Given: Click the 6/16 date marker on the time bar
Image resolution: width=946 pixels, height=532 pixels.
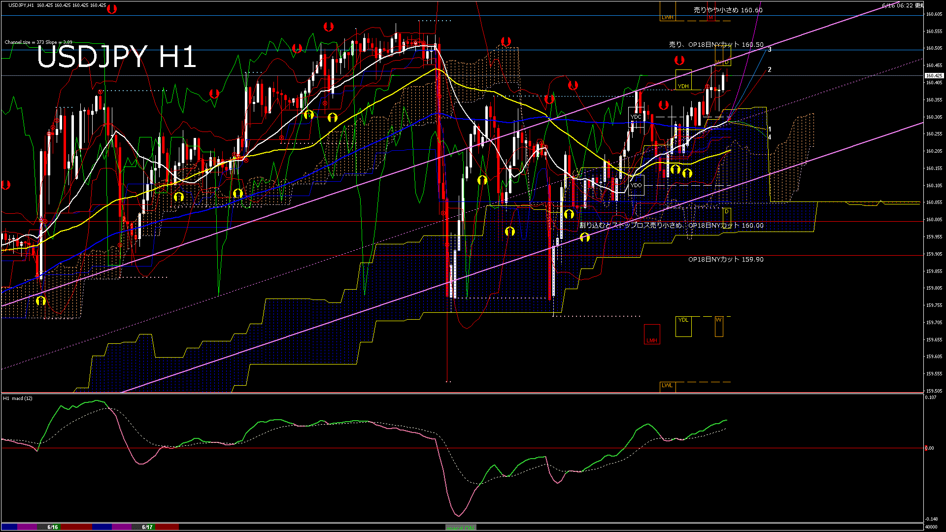Looking at the screenshot, I should (x=53, y=527).
